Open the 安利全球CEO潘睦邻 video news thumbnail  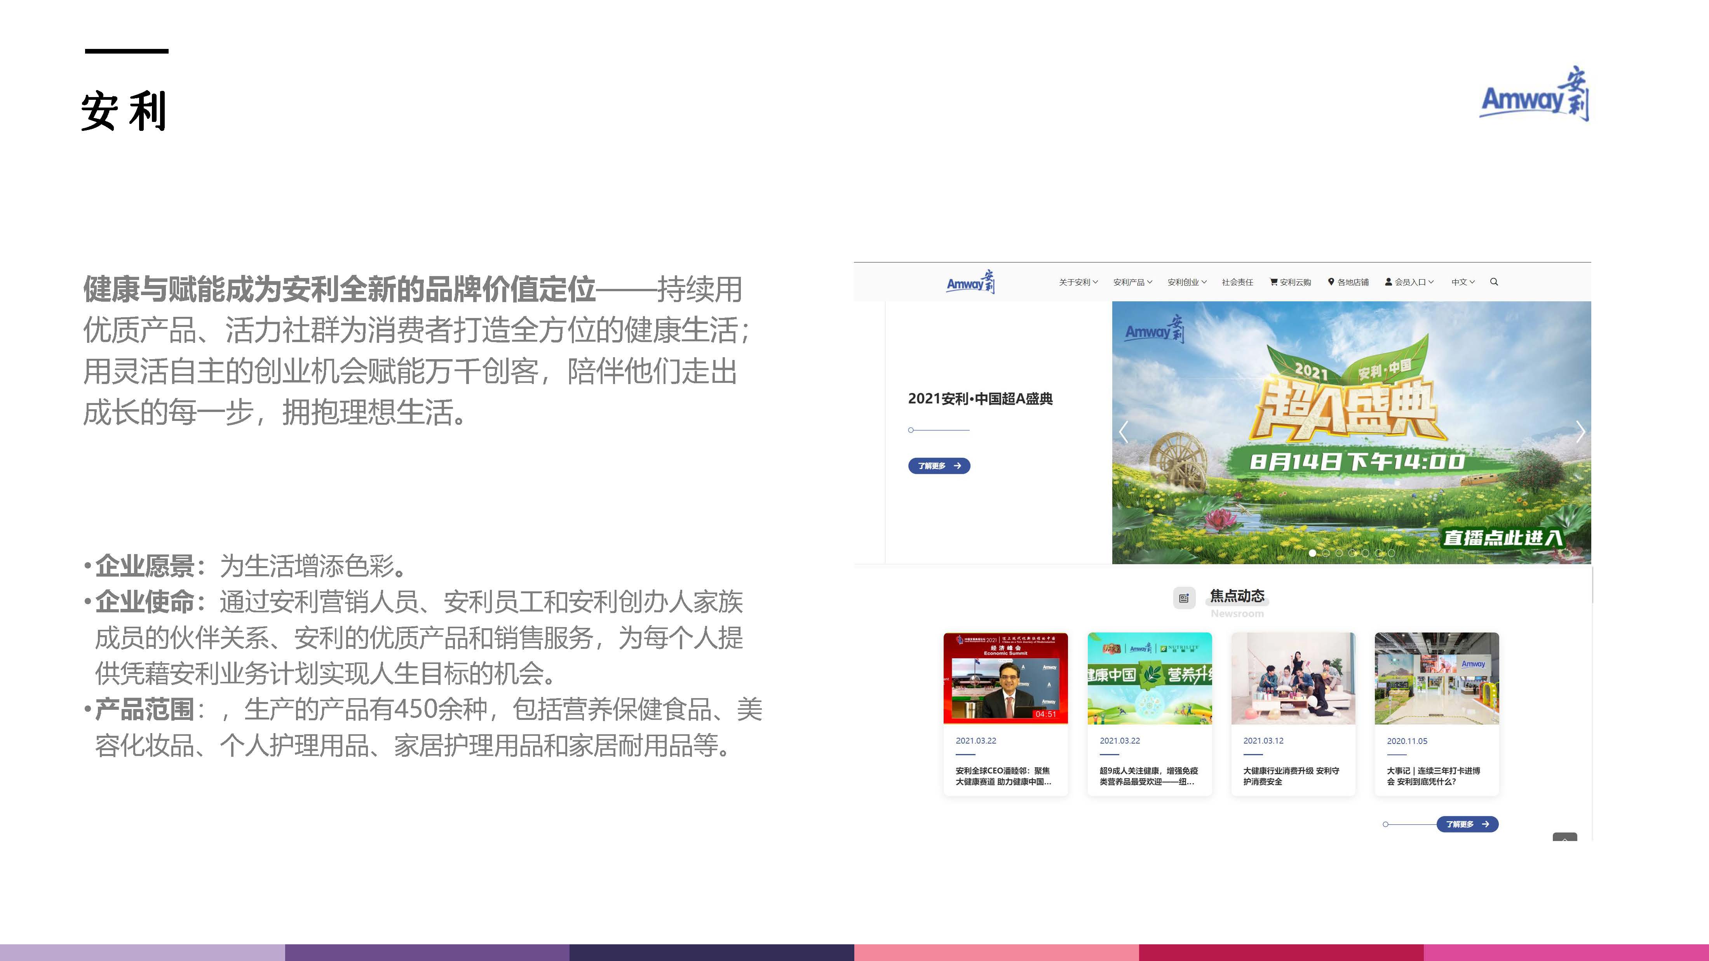1005,678
